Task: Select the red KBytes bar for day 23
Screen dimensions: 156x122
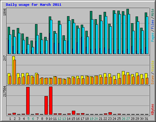Action: point(110,113)
